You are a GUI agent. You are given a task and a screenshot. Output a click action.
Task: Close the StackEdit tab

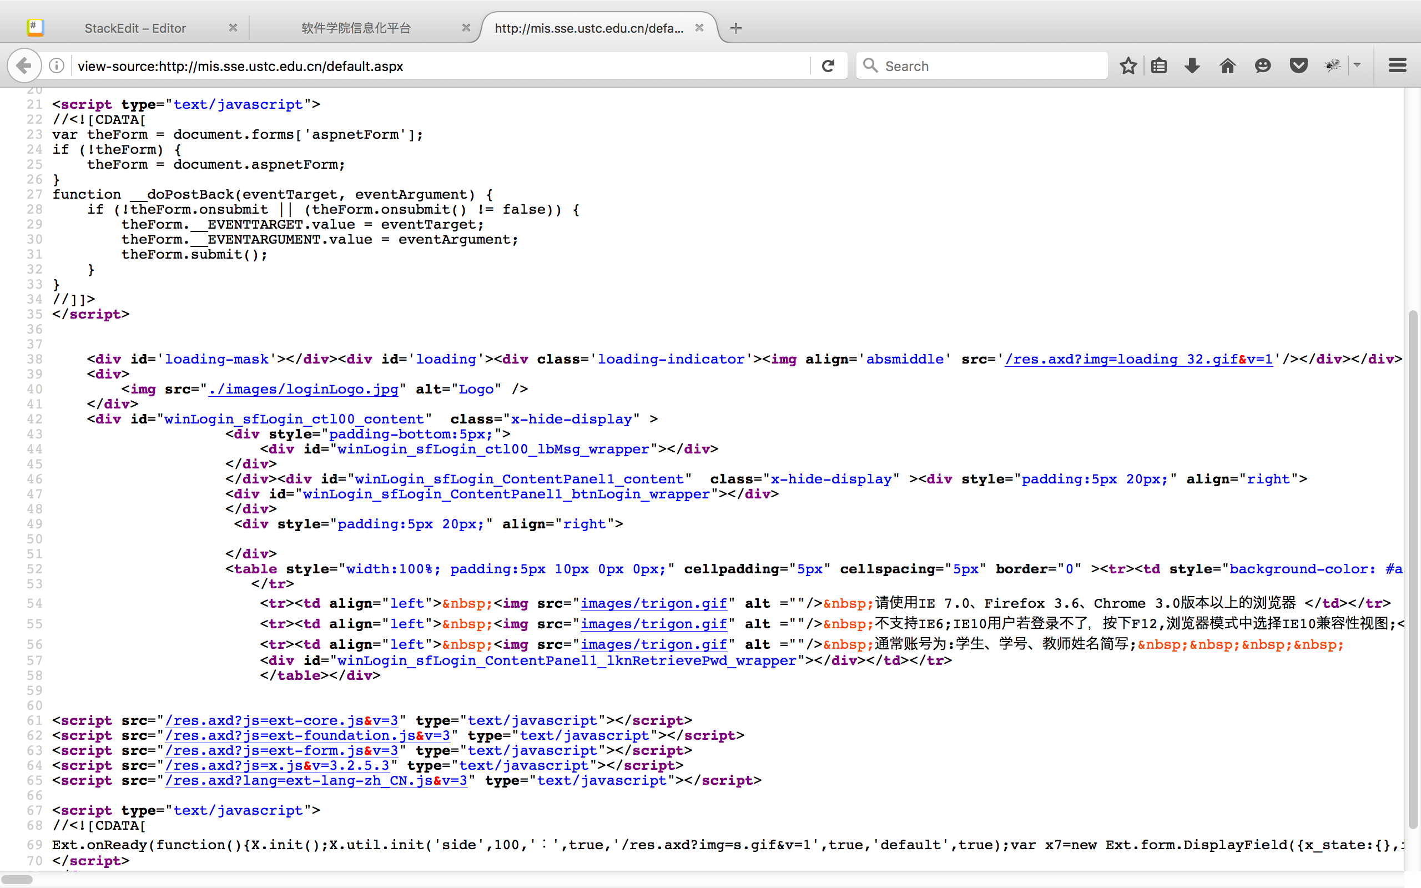[233, 28]
